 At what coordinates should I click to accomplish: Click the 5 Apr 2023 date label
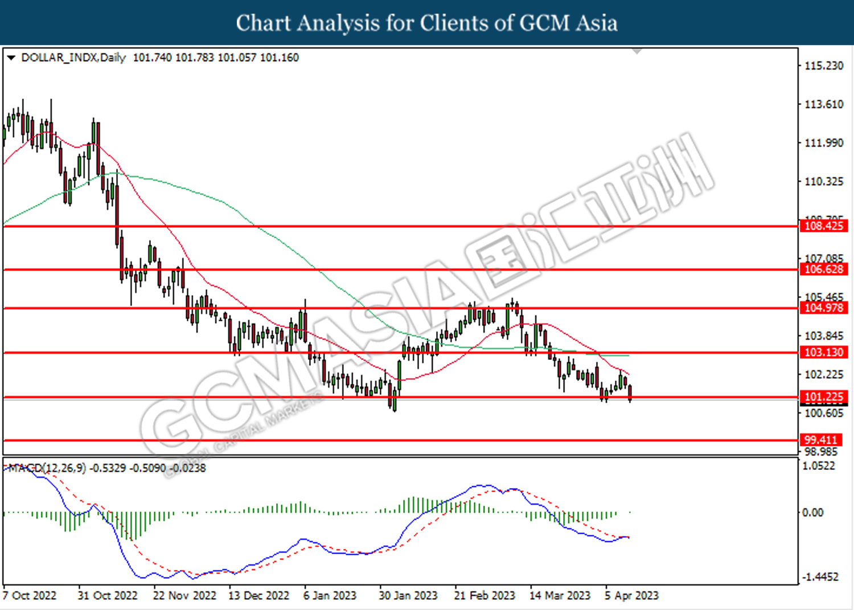[631, 596]
